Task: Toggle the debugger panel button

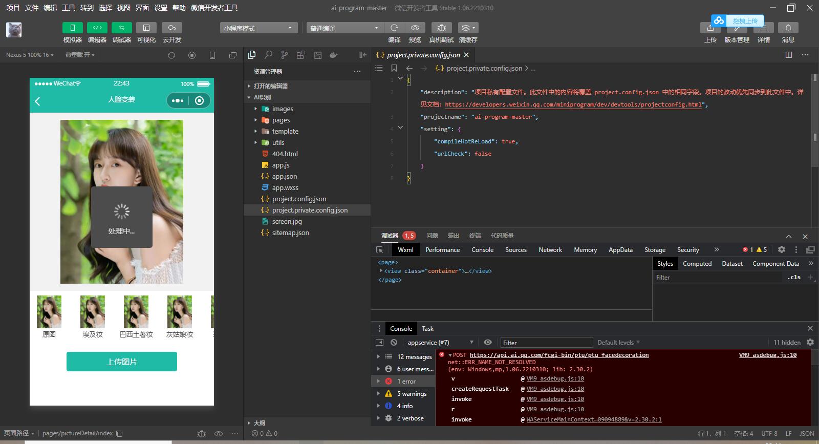Action: [x=122, y=28]
